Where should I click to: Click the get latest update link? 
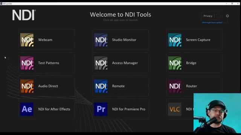[212, 22]
